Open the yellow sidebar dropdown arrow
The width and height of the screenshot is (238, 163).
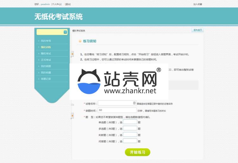pyautogui.click(x=65, y=32)
